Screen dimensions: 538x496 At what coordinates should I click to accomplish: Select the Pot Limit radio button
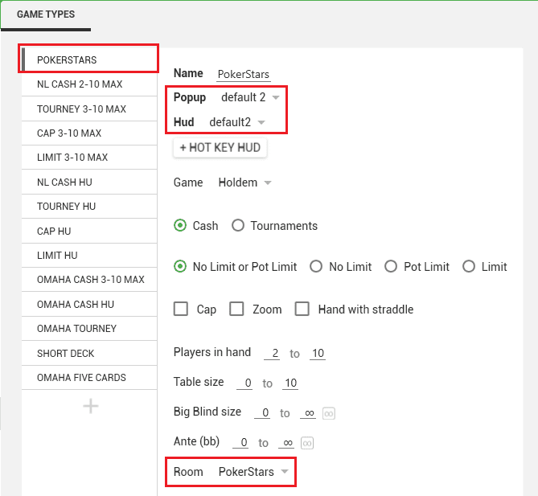click(x=391, y=267)
